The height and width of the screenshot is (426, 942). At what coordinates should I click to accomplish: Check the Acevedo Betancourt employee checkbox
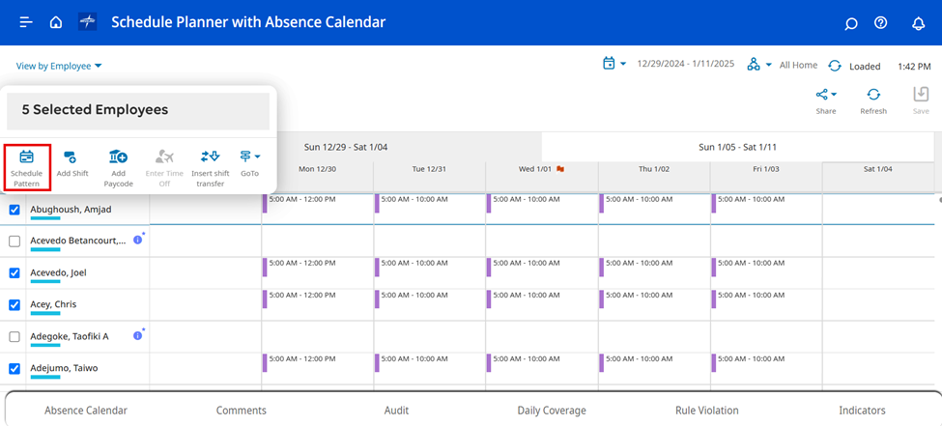(x=14, y=241)
